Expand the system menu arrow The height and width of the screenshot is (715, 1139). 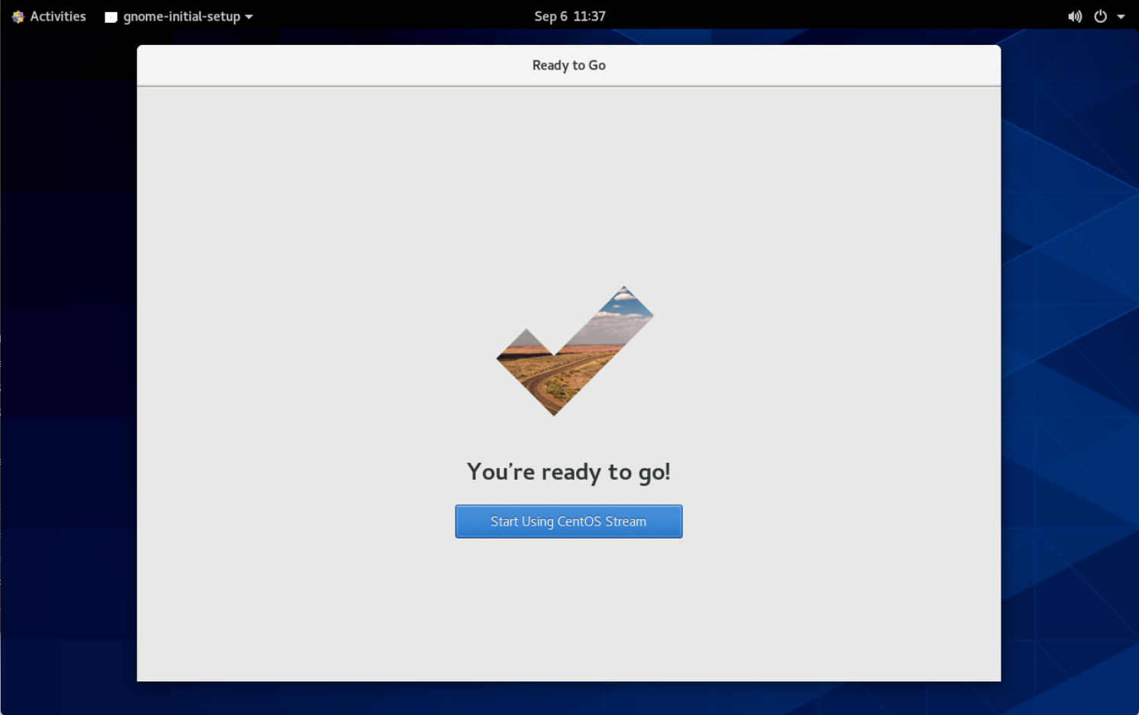point(1121,17)
